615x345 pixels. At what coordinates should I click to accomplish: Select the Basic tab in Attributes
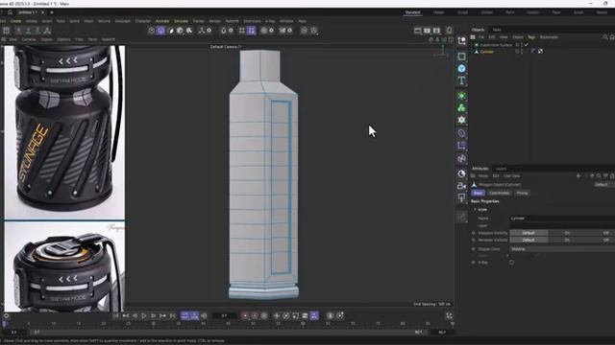[478, 193]
